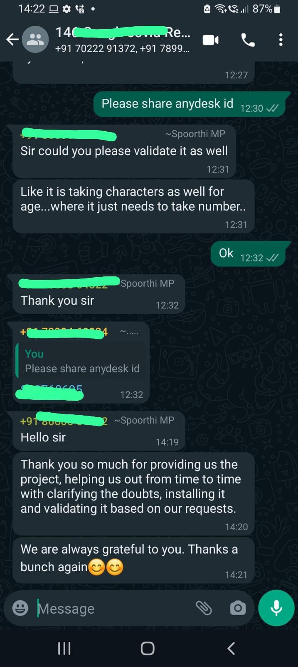Open Android recent apps button
298x667 pixels.
pos(64,648)
